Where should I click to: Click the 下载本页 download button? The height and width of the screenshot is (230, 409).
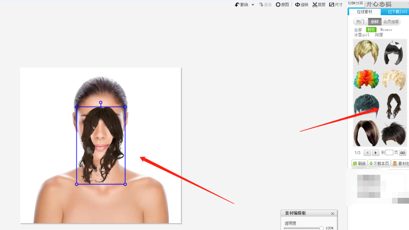[x=379, y=164]
